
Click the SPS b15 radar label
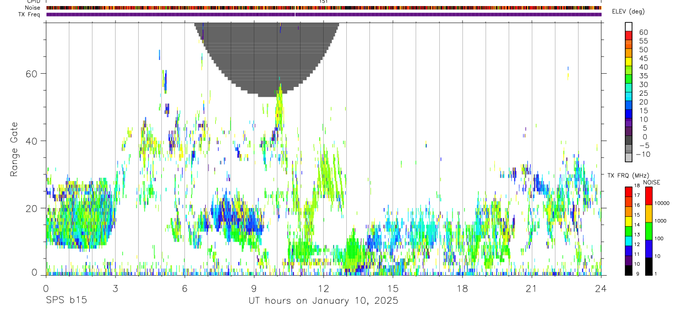click(66, 301)
